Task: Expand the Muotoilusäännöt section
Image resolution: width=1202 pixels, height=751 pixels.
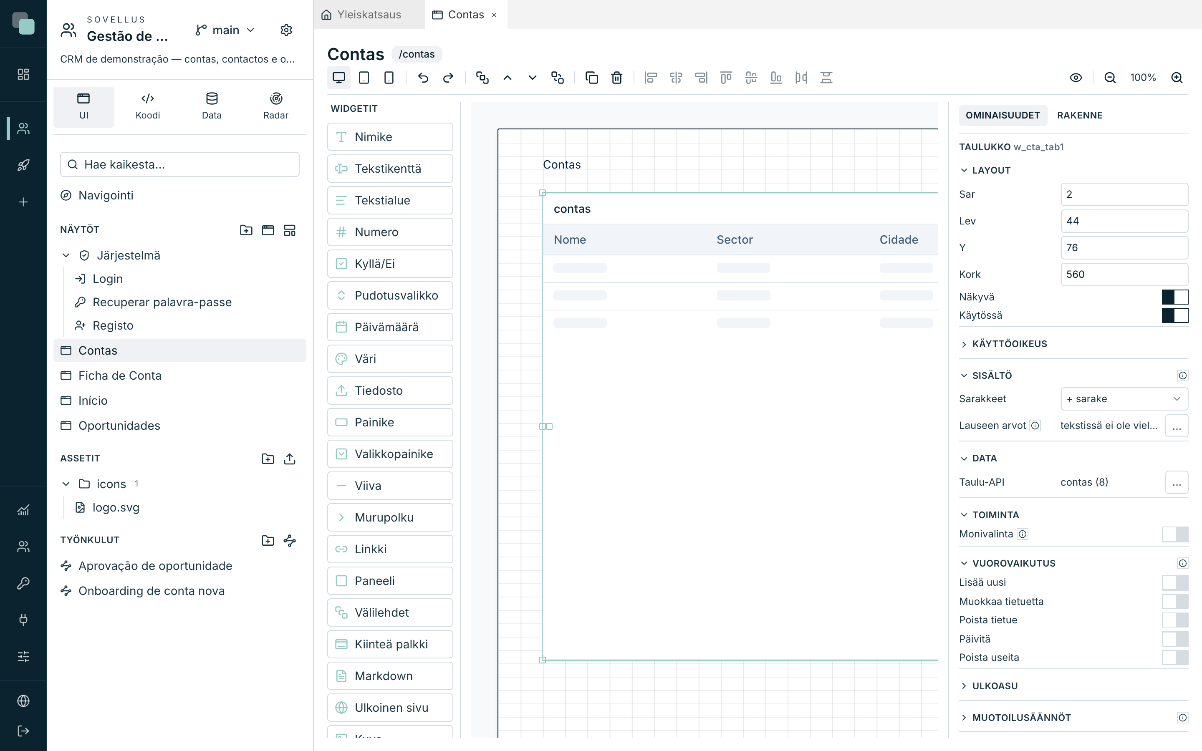Action: 964,718
